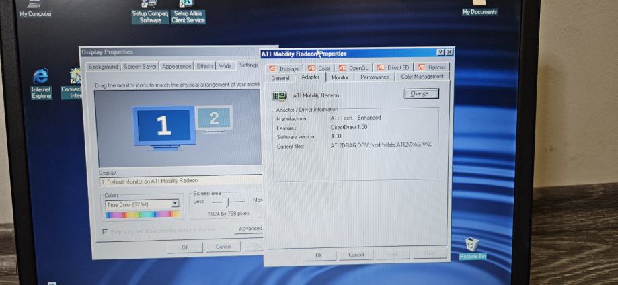The width and height of the screenshot is (618, 285).
Task: Open the ATI Options tab
Action: (x=432, y=67)
